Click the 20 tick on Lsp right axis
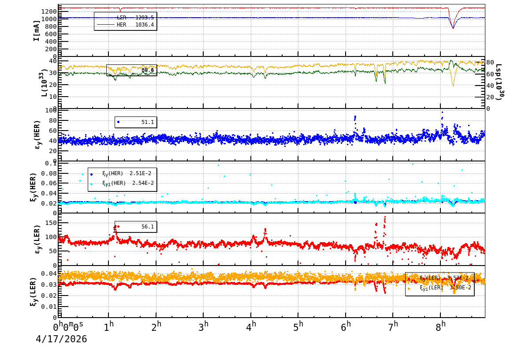This screenshot has width=529, height=352. [x=490, y=97]
